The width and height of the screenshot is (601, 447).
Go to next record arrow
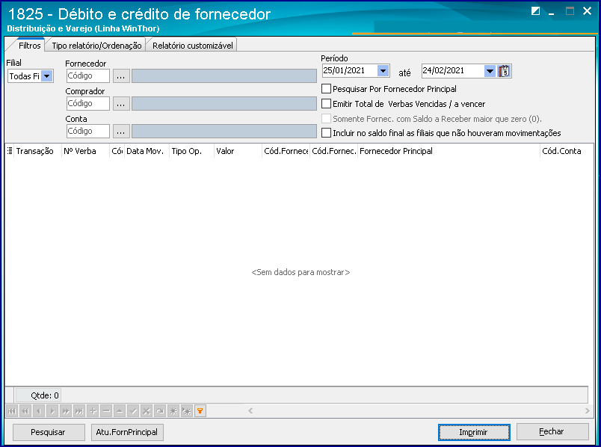coord(52,411)
